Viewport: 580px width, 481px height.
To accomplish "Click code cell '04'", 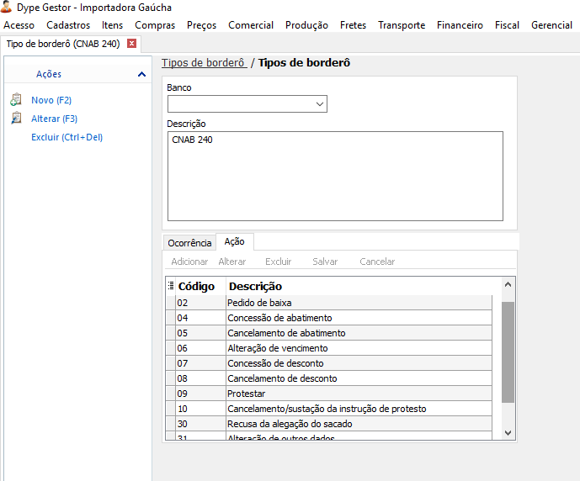I will click(200, 318).
